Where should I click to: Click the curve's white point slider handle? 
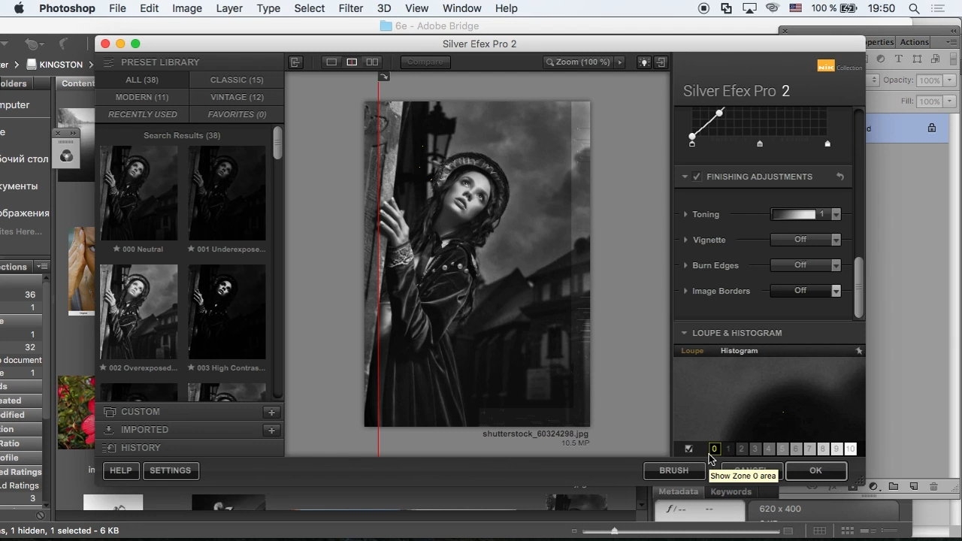[x=827, y=143]
